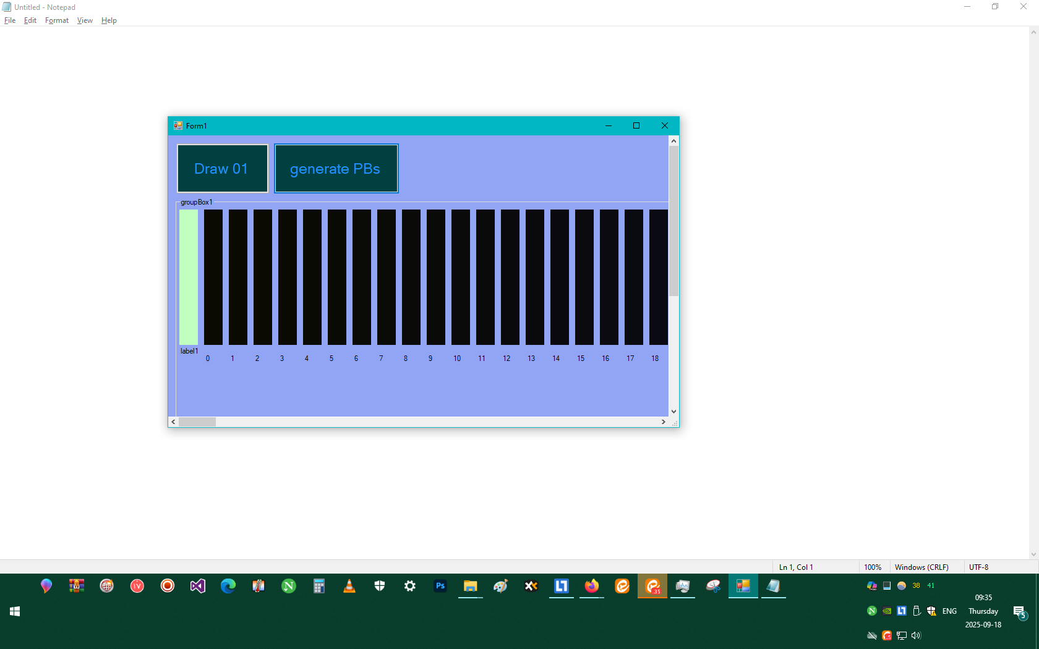
Task: Open Notepad's Format menu
Action: [56, 20]
